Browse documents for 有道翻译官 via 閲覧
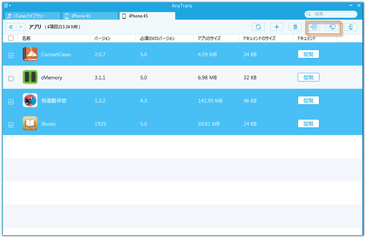 point(308,100)
